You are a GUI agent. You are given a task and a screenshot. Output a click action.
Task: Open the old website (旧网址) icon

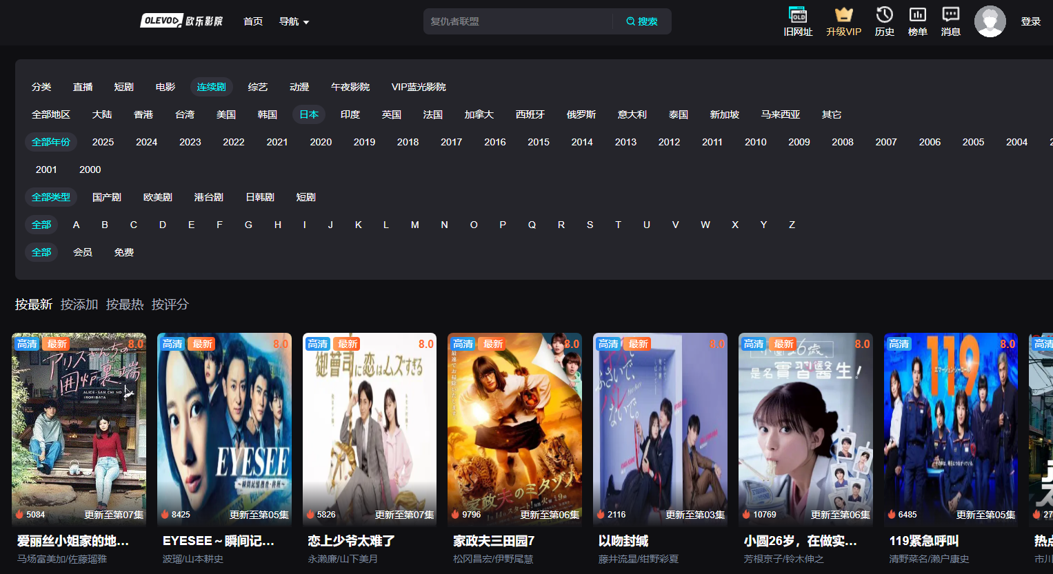[798, 14]
